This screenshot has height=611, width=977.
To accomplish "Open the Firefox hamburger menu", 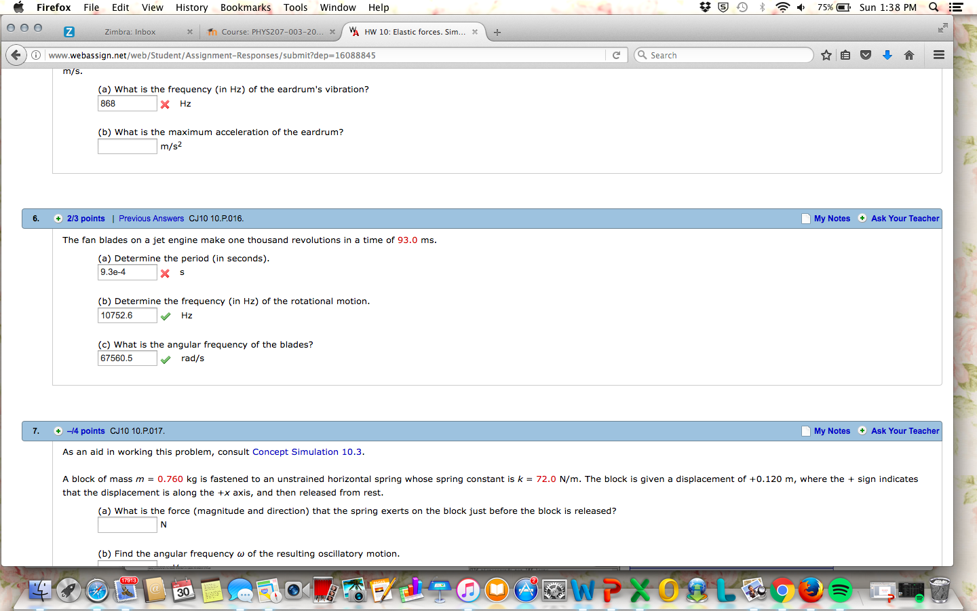I will click(x=939, y=55).
